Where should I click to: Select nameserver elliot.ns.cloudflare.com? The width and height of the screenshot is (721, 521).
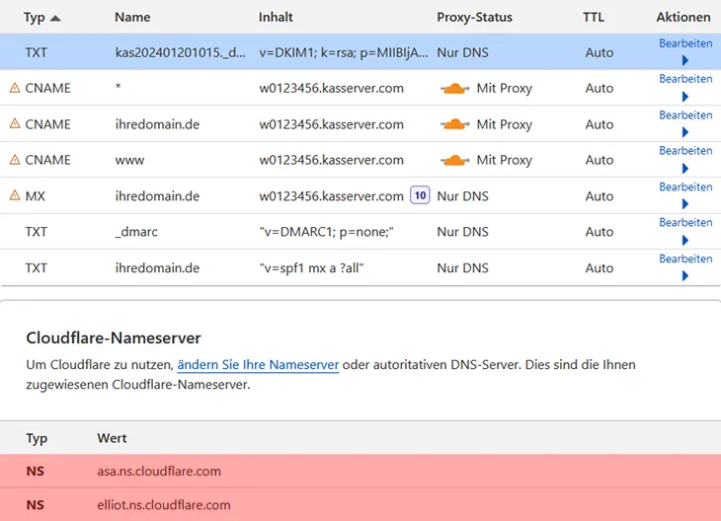[x=164, y=505]
